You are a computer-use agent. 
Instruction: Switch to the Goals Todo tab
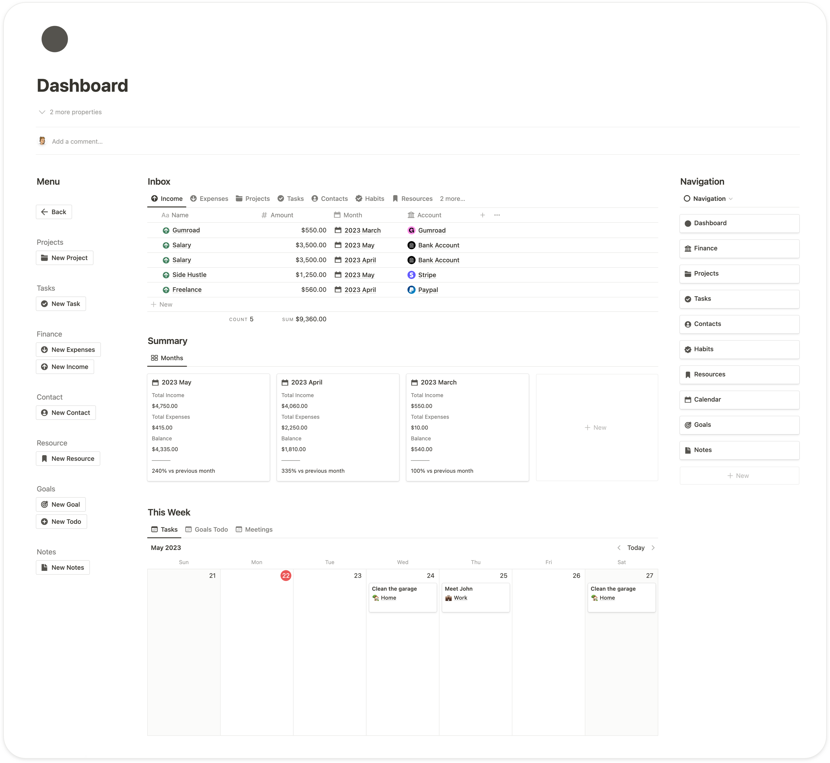tap(206, 529)
